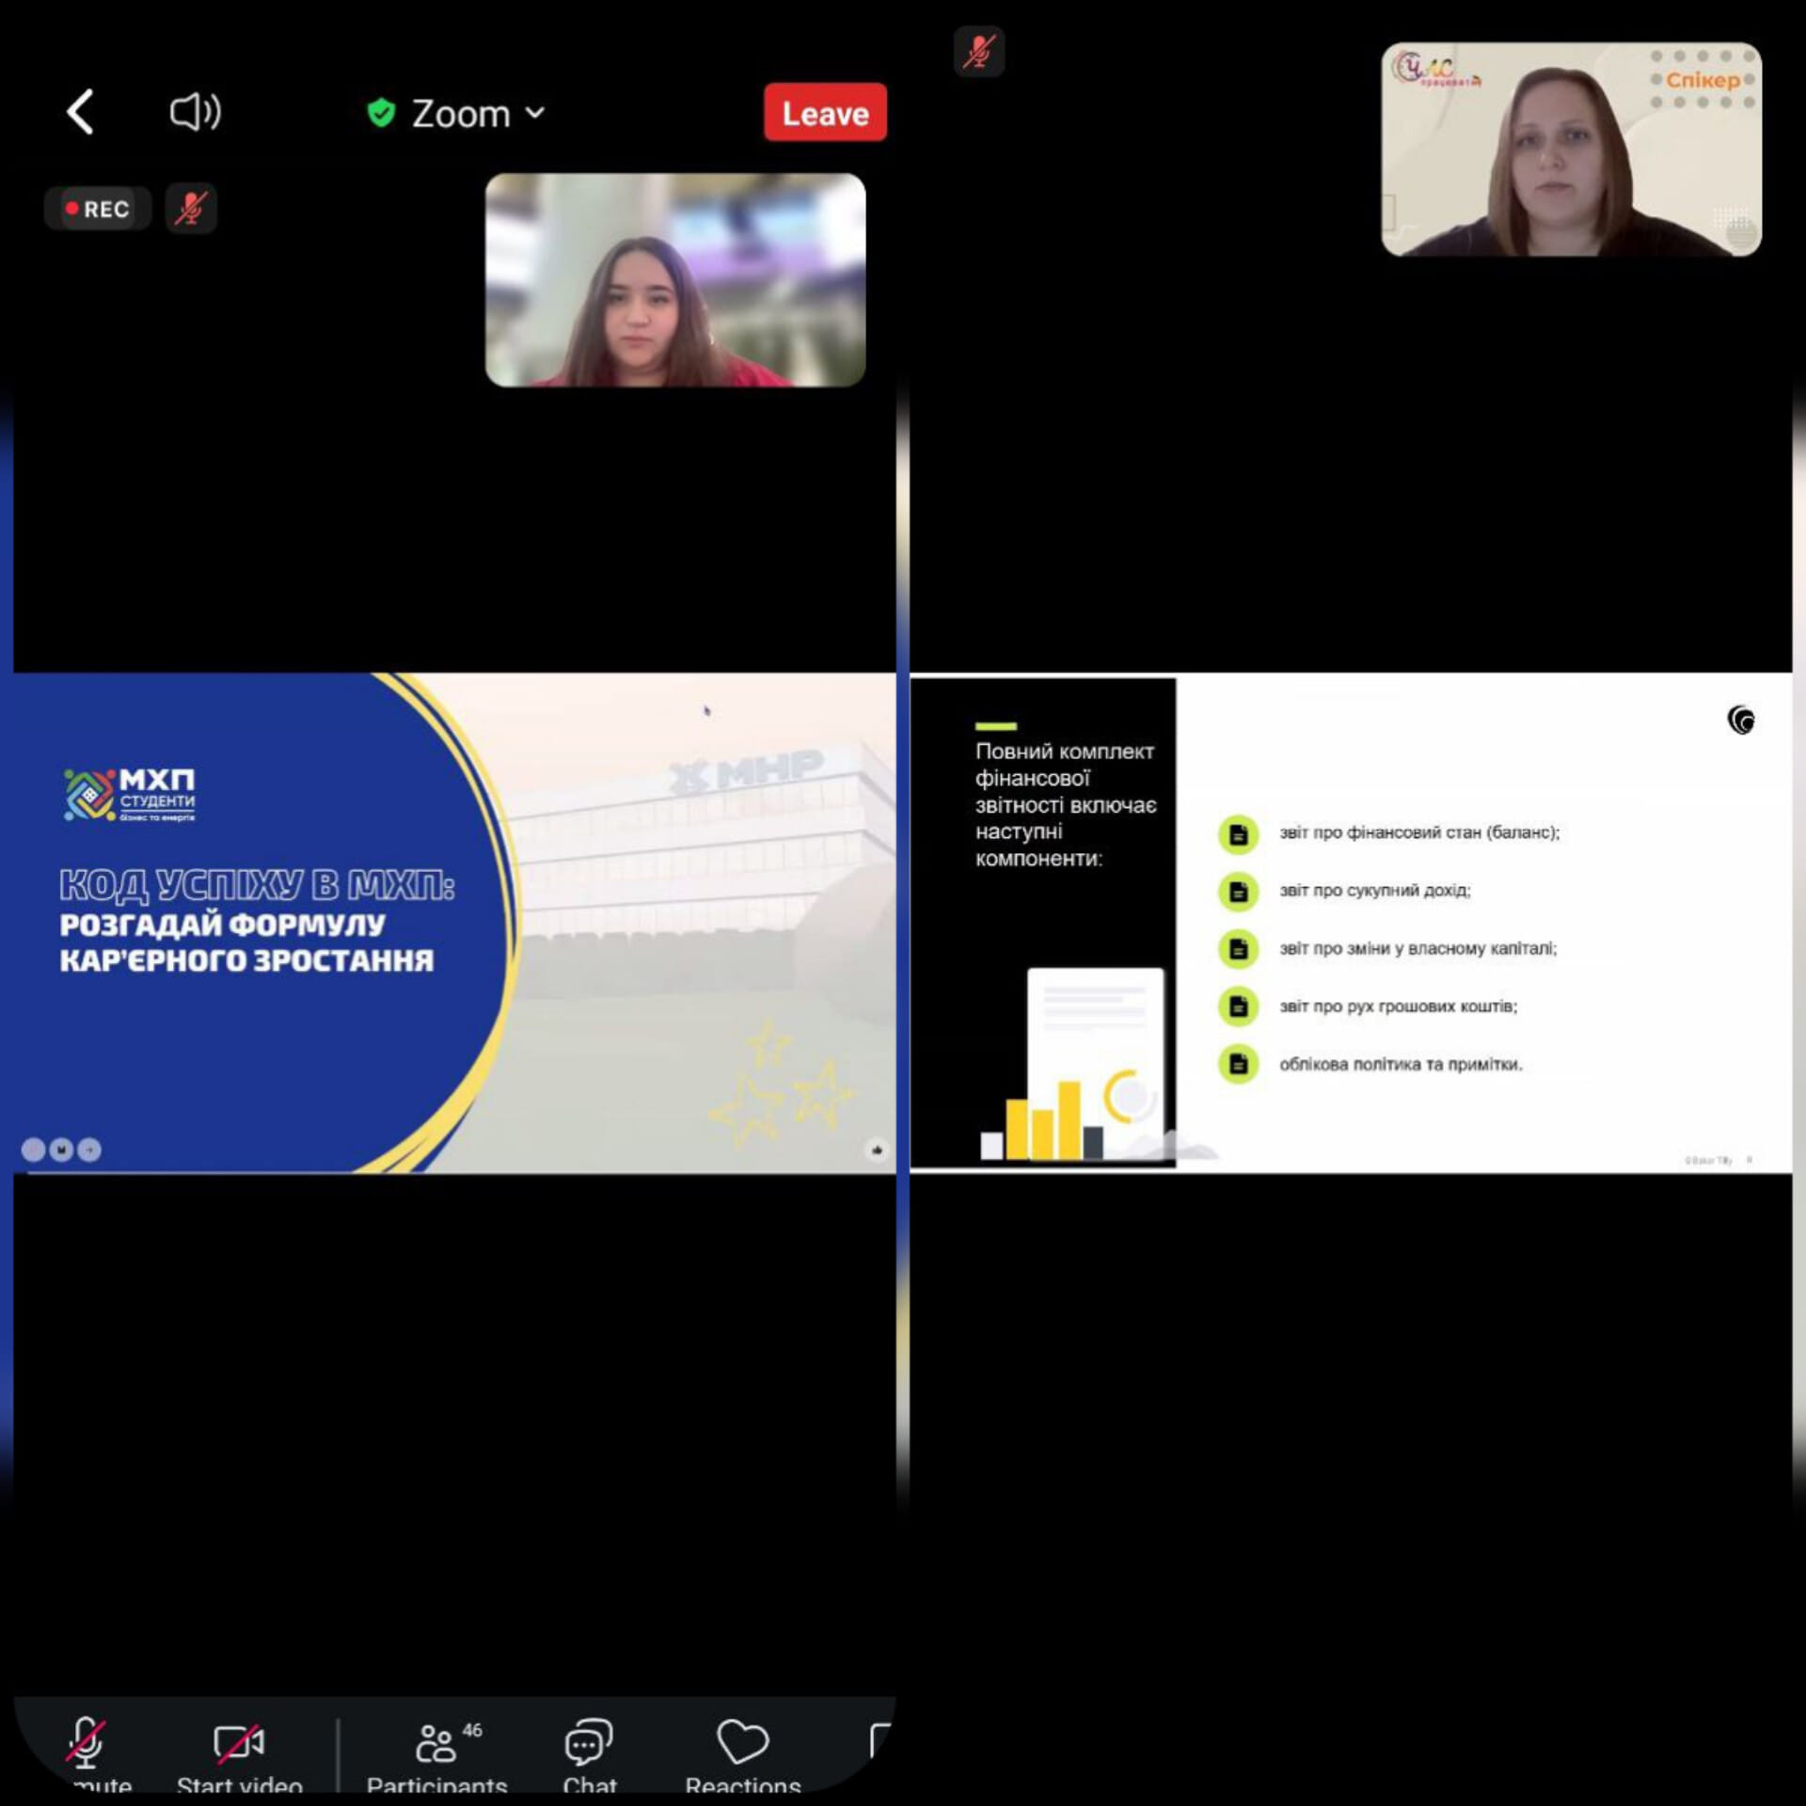
Task: Tap the green encryption shield icon
Action: pyautogui.click(x=381, y=113)
